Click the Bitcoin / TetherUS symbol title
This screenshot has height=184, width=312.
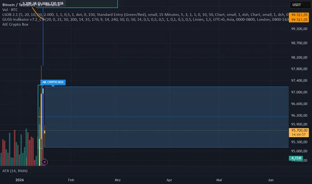click(x=20, y=5)
